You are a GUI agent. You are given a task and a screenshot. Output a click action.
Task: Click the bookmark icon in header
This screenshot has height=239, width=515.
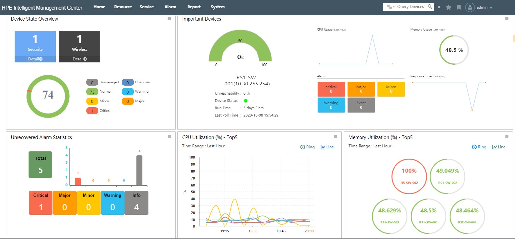coord(459,7)
